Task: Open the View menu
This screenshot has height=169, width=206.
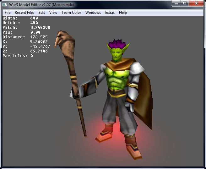Action: tap(53, 13)
